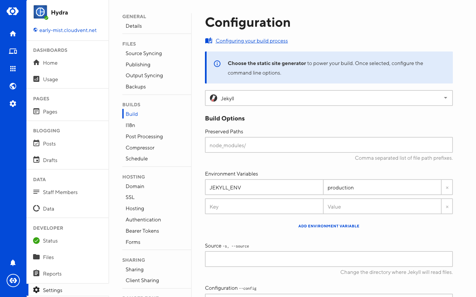Open the globe icon in blue rail
The width and height of the screenshot is (476, 297).
tap(13, 86)
